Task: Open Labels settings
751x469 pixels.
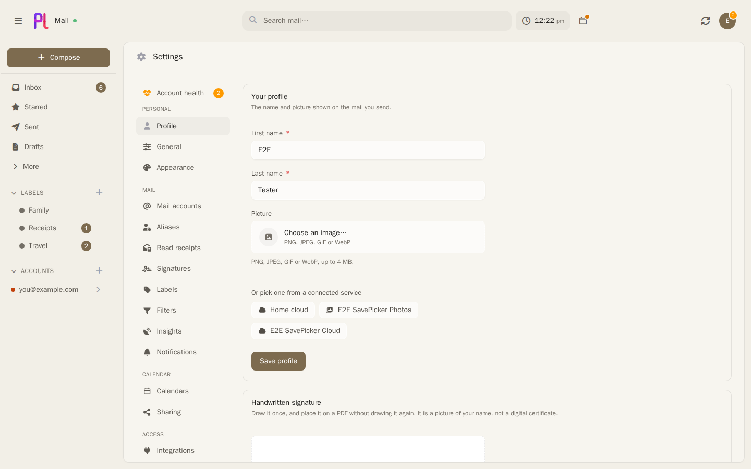Action: click(x=183, y=290)
